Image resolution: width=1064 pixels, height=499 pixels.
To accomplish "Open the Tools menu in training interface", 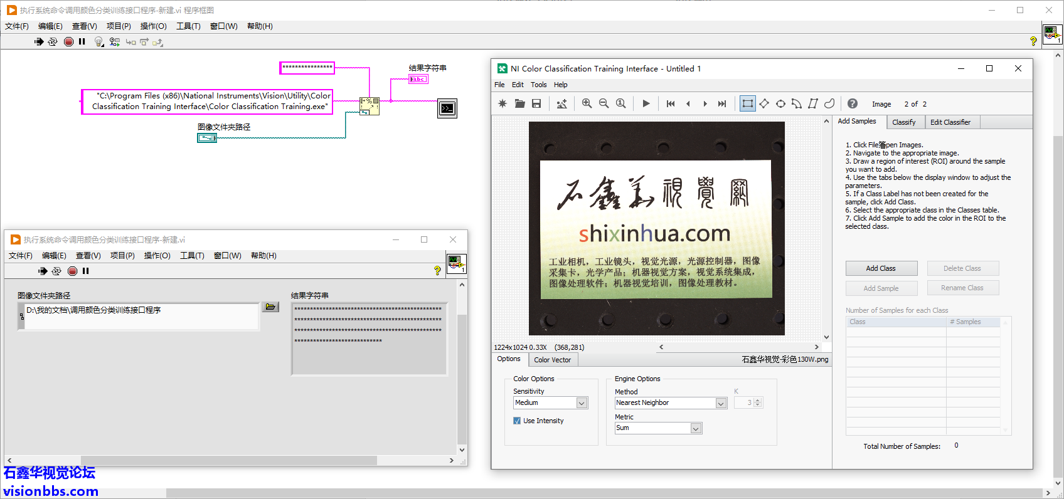I will coord(538,85).
